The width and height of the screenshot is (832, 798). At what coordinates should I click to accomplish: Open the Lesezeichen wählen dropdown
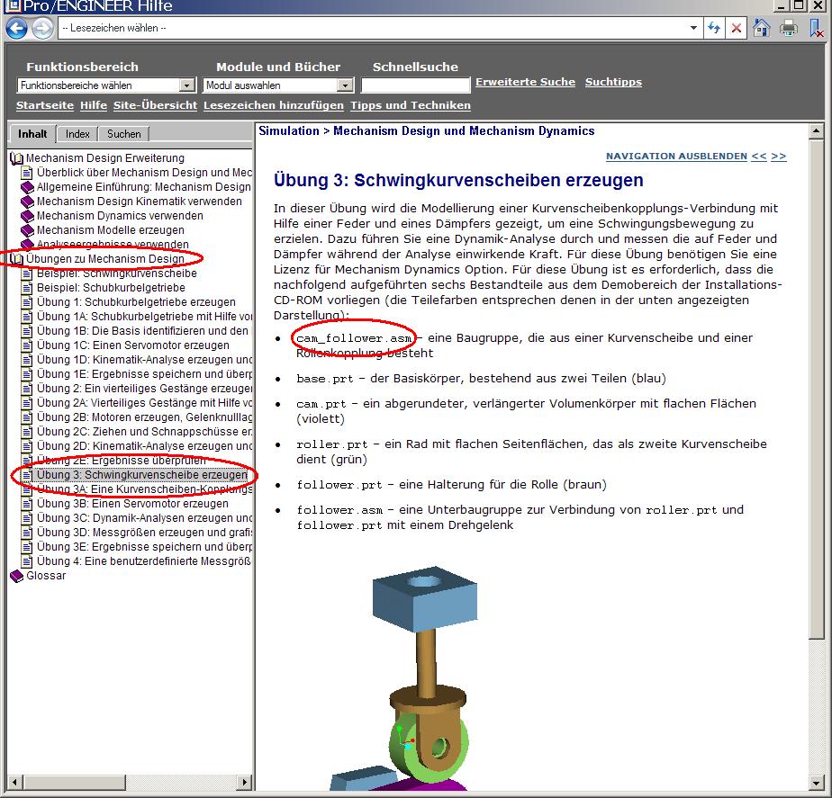pyautogui.click(x=693, y=28)
